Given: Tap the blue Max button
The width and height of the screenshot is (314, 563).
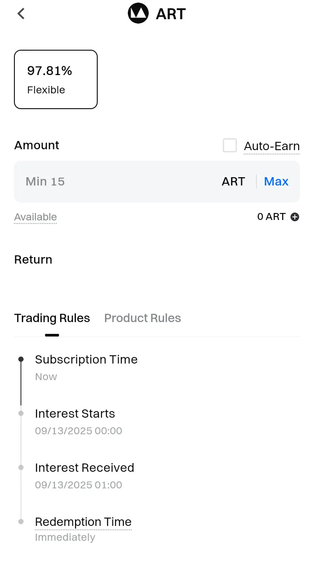Looking at the screenshot, I should pyautogui.click(x=276, y=182).
